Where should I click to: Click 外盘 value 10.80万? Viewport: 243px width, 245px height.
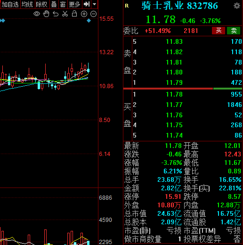pyautogui.click(x=170, y=205)
